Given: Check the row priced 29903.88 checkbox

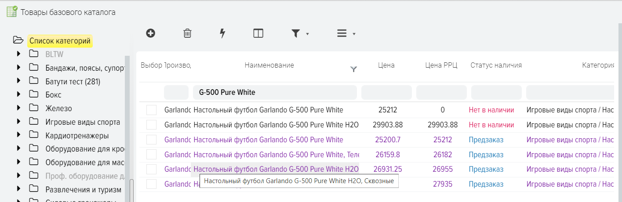Looking at the screenshot, I should 152,125.
